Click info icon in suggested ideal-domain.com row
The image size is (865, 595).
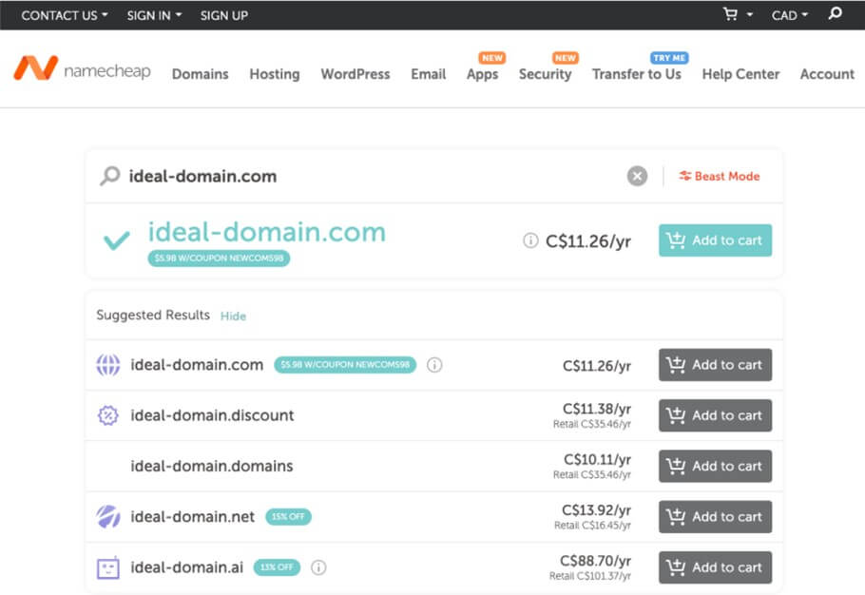pyautogui.click(x=434, y=365)
